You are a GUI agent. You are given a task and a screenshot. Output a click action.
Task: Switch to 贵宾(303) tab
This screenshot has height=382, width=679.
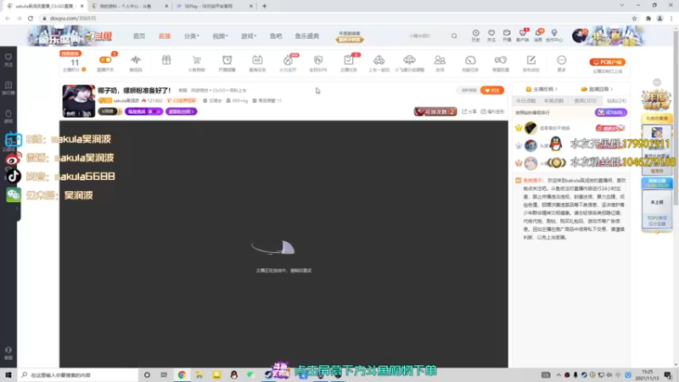click(585, 100)
